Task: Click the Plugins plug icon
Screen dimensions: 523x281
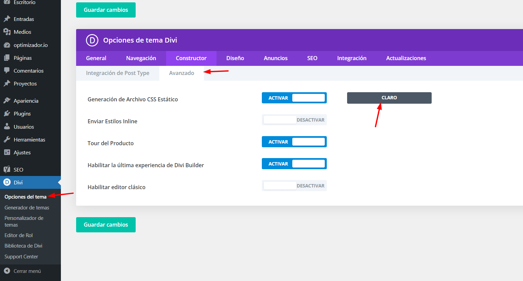Action: click(7, 113)
